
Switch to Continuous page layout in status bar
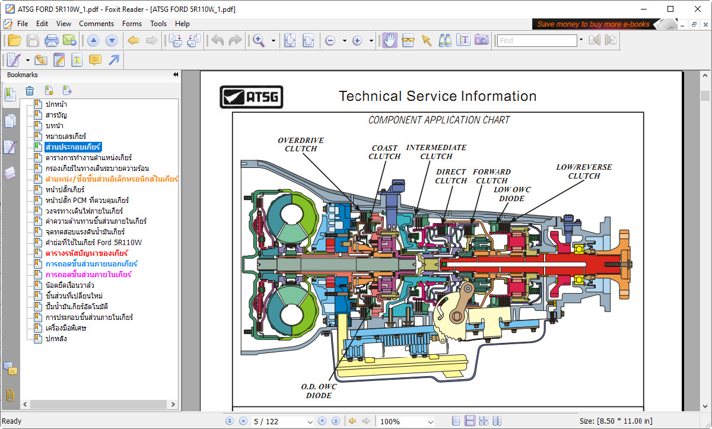tap(469, 421)
